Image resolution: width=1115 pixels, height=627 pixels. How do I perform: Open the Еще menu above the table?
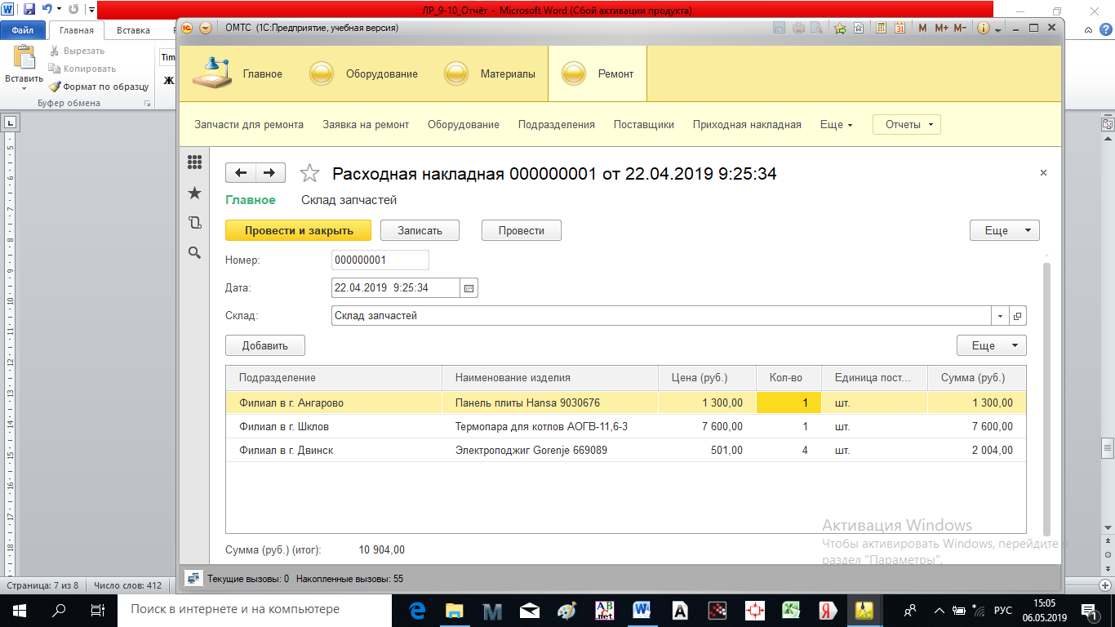(x=991, y=346)
